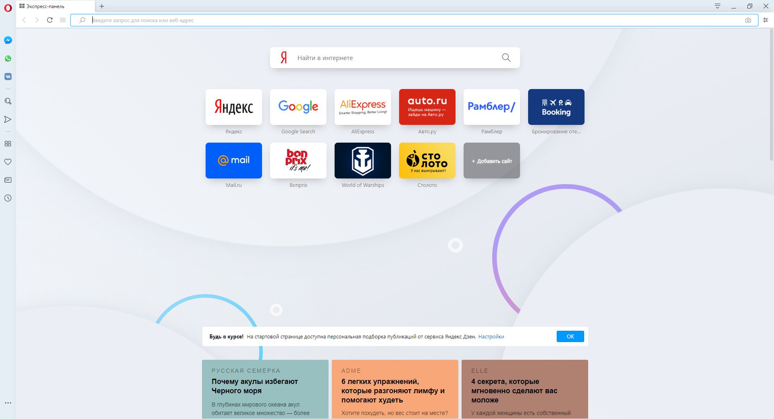
Task: Click the snapshot camera icon in address bar
Action: 748,20
